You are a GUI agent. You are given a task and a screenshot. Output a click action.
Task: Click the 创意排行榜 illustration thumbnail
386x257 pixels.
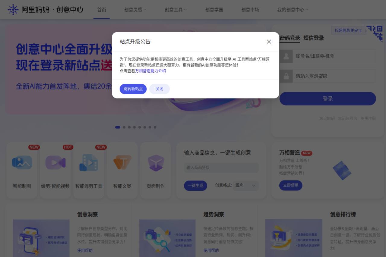click(x=294, y=238)
